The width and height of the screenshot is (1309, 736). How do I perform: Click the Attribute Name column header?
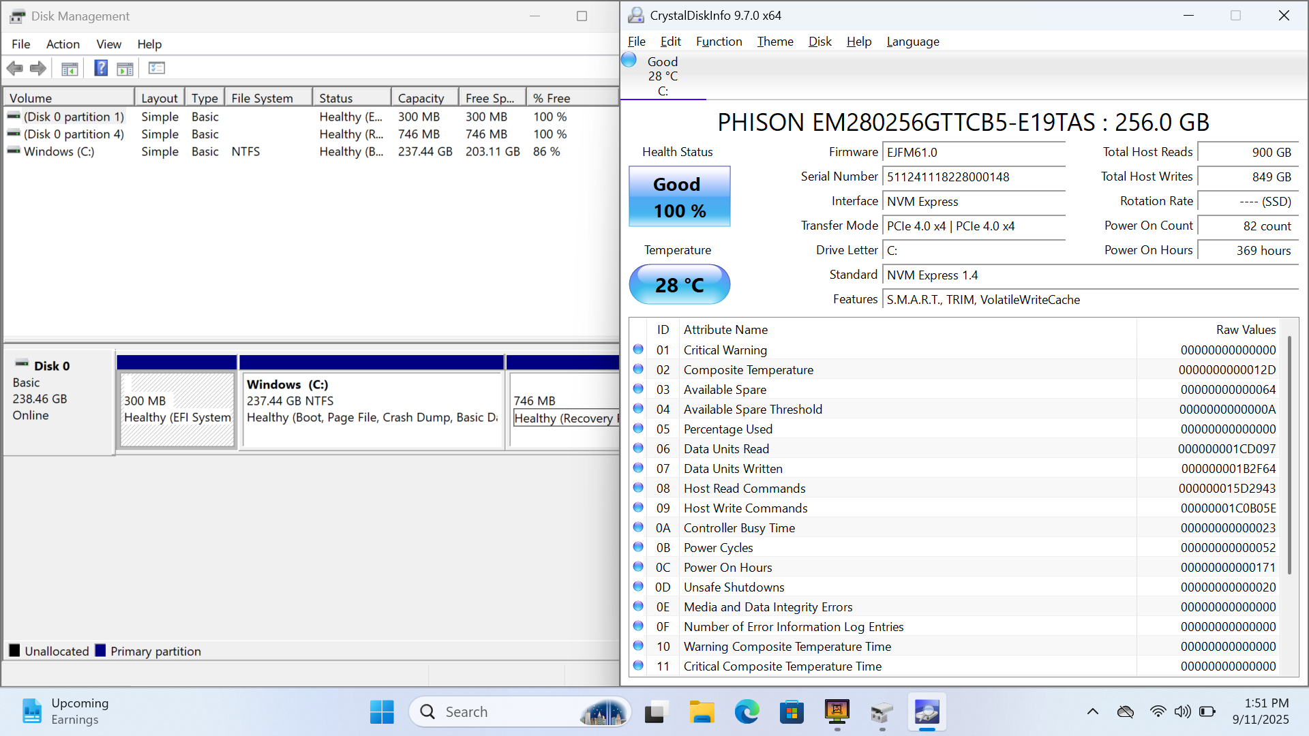coord(908,329)
